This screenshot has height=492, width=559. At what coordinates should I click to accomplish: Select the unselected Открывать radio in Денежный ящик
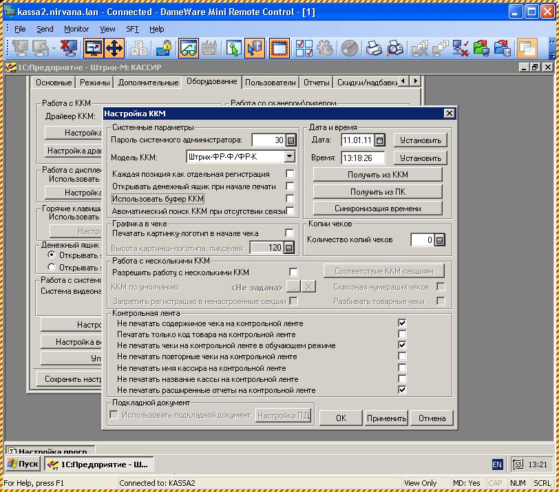52,267
